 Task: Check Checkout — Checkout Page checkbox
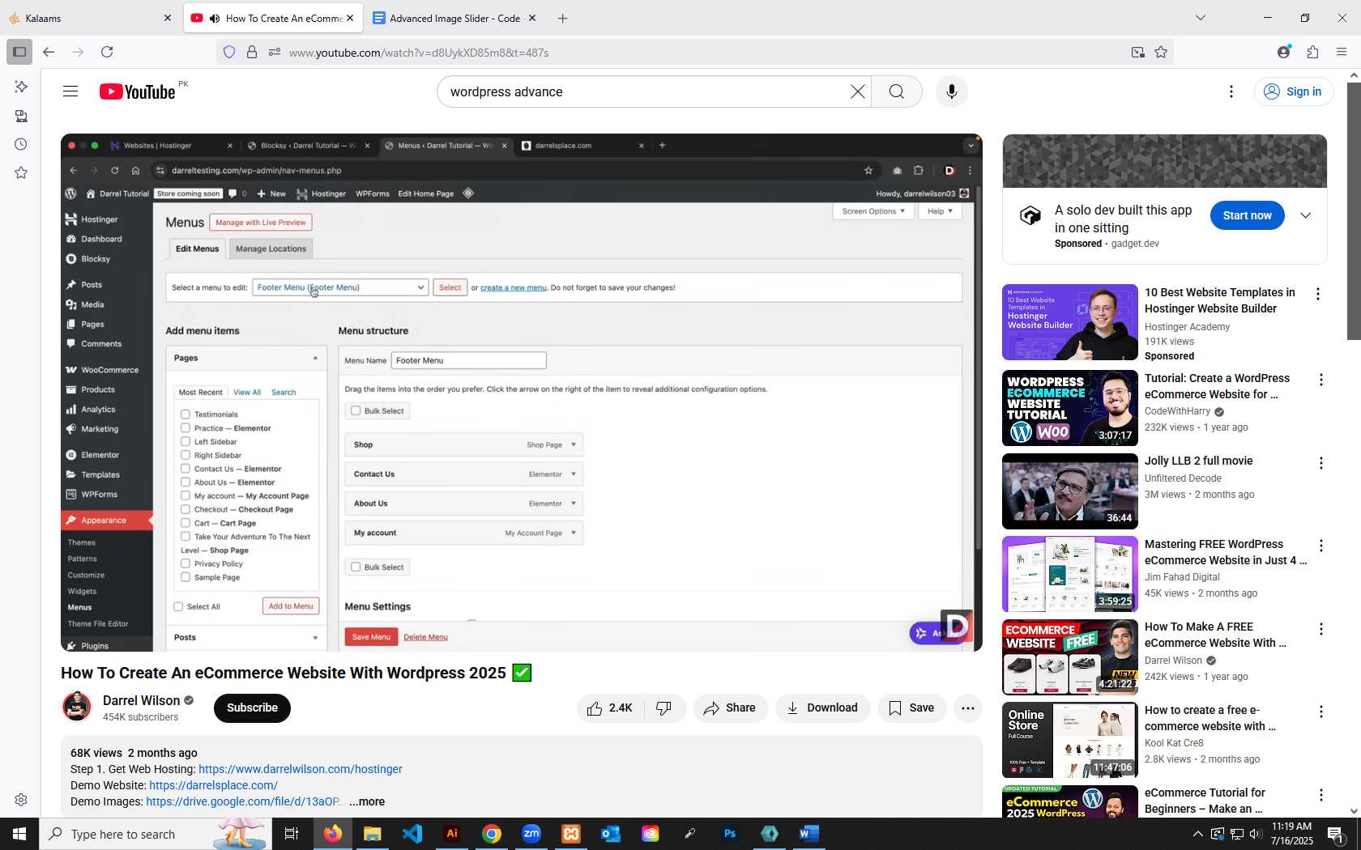[186, 509]
